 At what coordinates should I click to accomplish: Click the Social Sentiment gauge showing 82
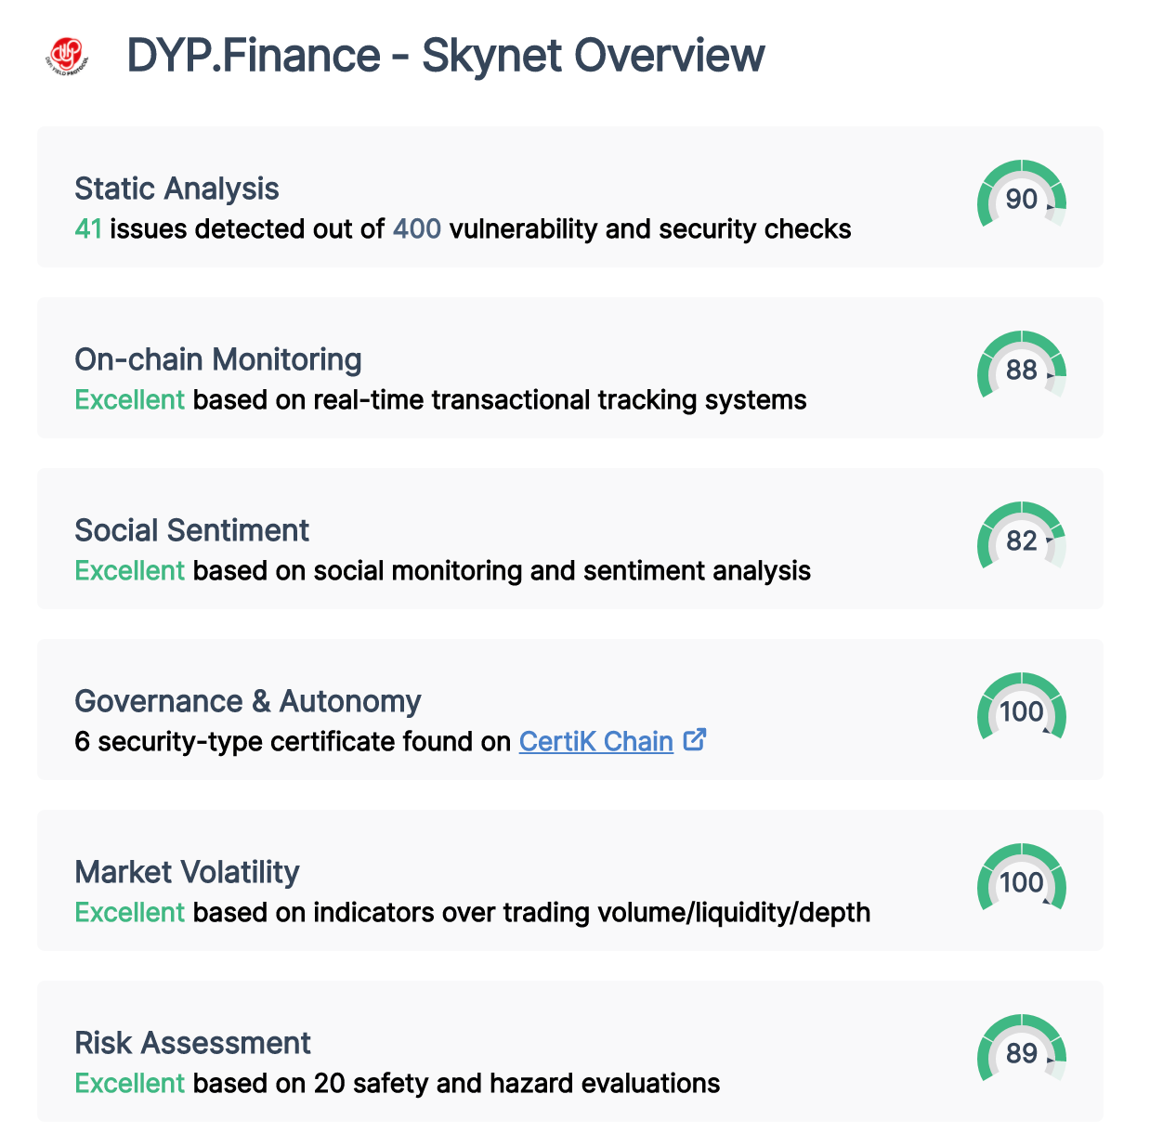click(1020, 540)
